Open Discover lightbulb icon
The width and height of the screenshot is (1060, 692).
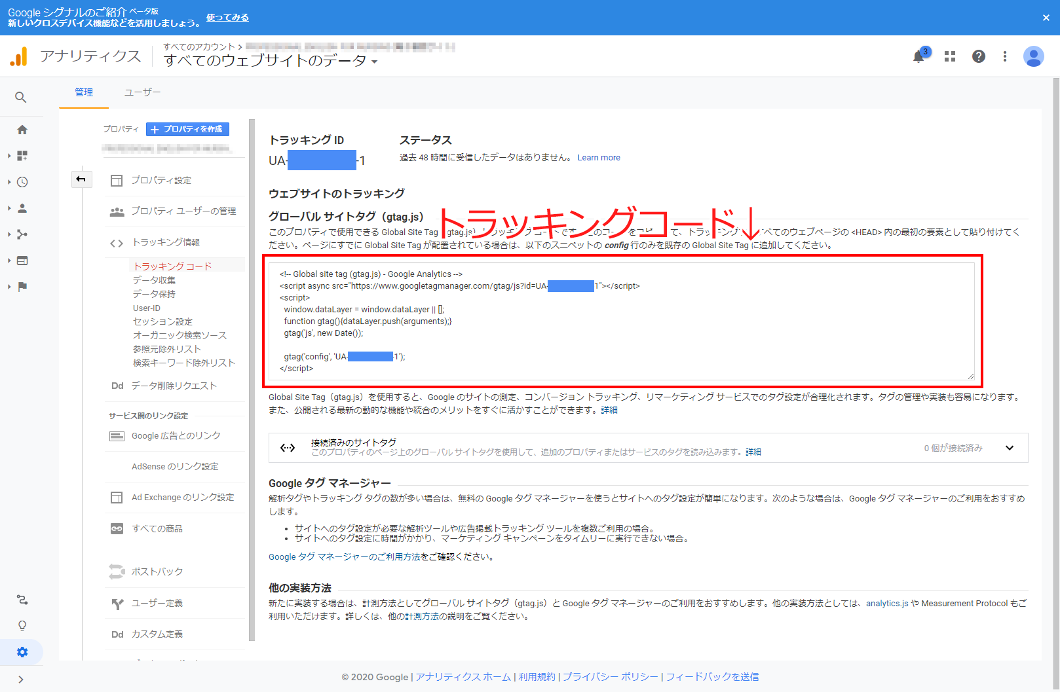click(x=22, y=626)
